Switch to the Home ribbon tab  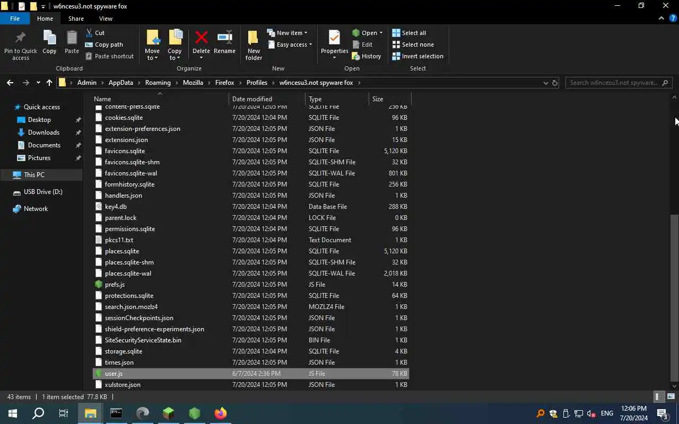(45, 19)
